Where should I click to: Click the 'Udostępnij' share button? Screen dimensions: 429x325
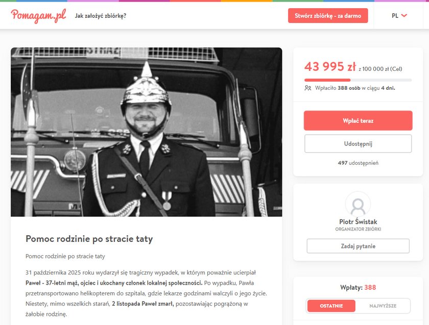pyautogui.click(x=358, y=143)
